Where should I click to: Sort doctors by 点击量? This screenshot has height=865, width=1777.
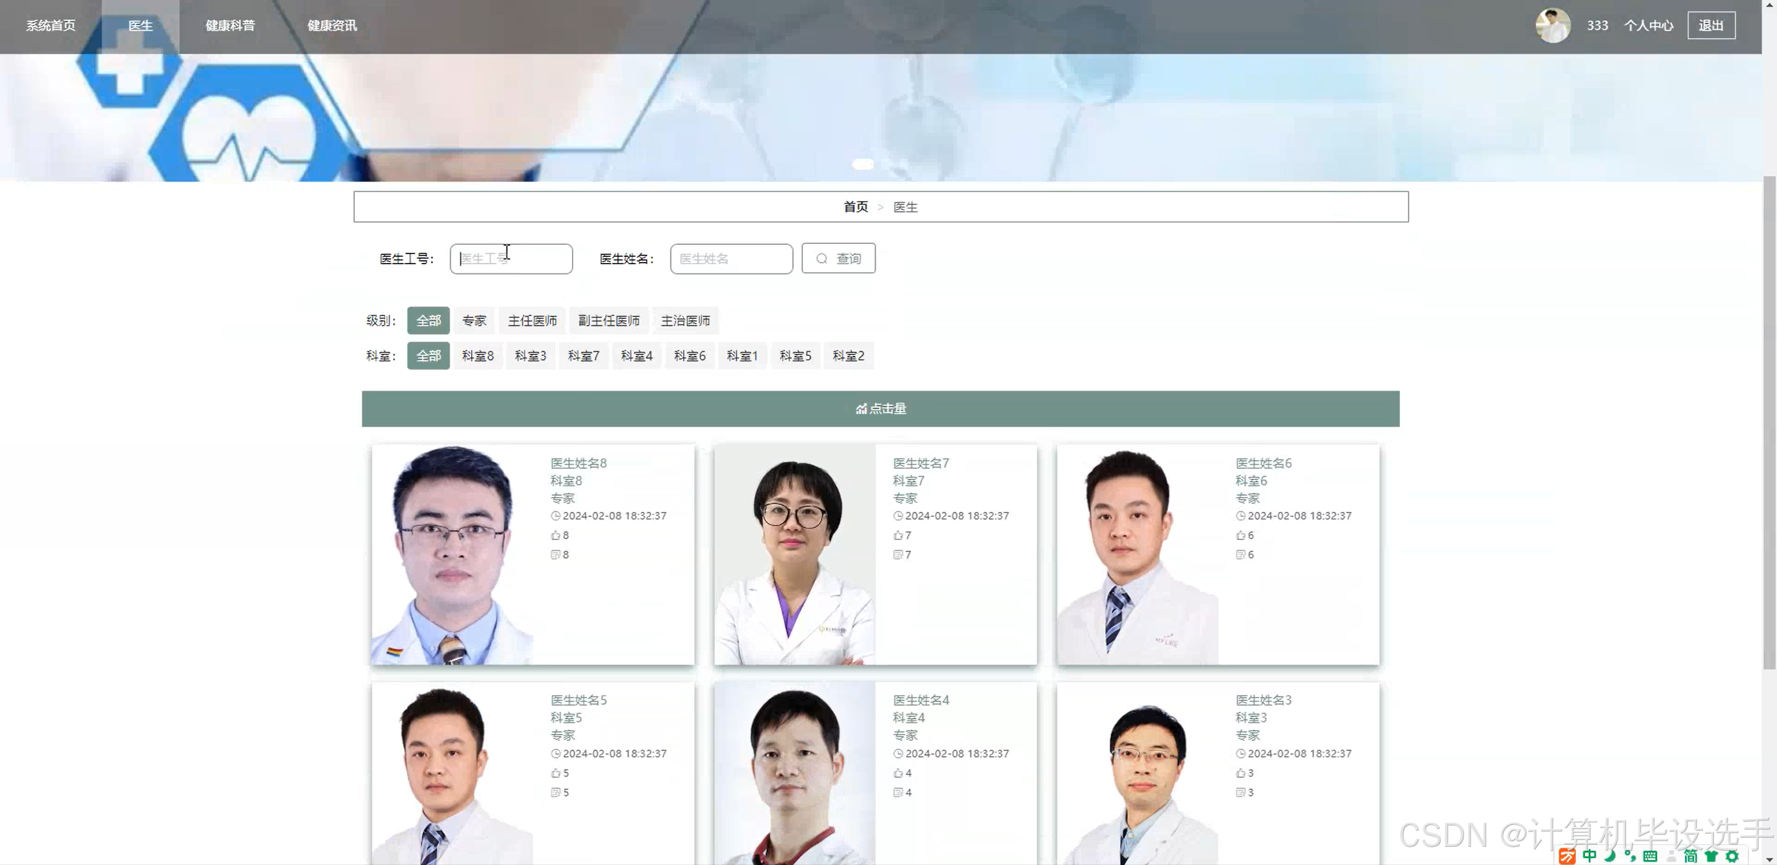point(881,409)
